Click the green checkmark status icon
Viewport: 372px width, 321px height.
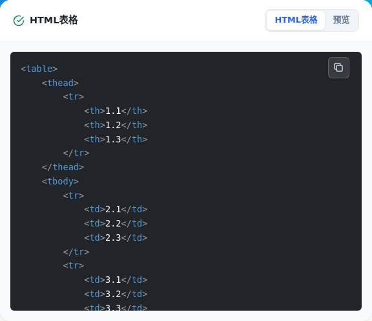[x=19, y=21]
